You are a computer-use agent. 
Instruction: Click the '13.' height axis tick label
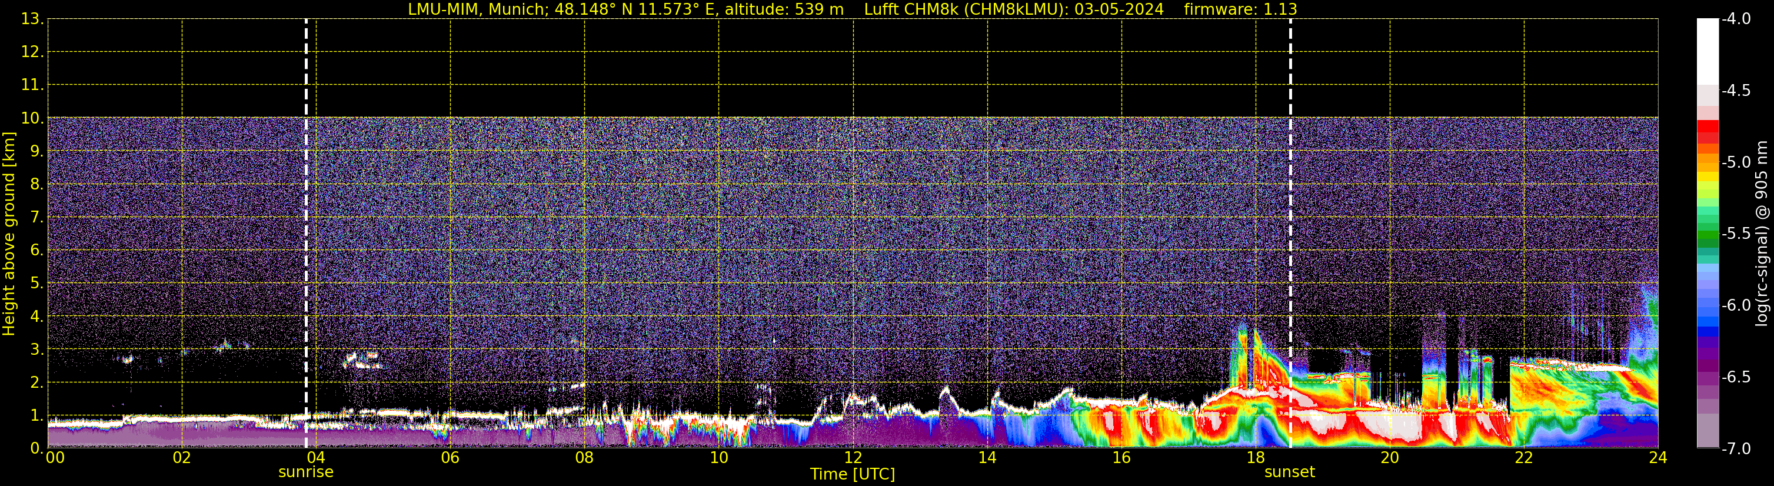(32, 19)
